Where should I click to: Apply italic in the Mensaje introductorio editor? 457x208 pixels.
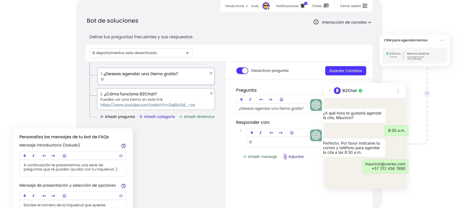point(33,156)
